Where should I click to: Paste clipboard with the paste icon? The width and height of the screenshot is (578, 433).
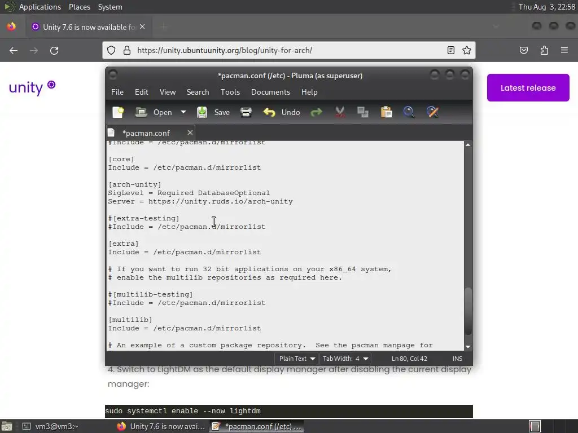(386, 112)
